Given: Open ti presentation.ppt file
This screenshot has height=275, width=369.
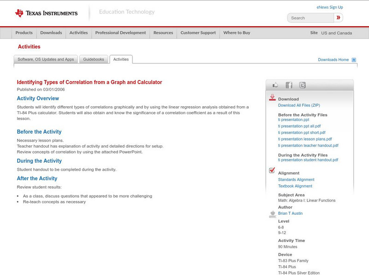Looking at the screenshot, I should coord(293,120).
